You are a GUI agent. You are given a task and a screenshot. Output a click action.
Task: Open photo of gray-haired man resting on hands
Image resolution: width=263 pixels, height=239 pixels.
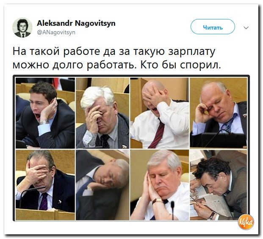(x=160, y=185)
